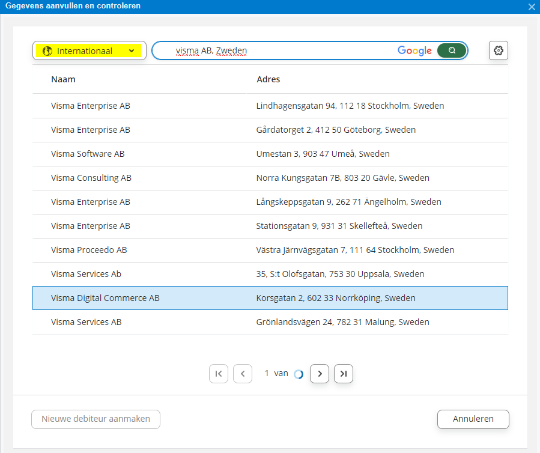This screenshot has height=453, width=540.
Task: Click address Umestan 3, 903 47 Umeå
Action: pyautogui.click(x=323, y=154)
